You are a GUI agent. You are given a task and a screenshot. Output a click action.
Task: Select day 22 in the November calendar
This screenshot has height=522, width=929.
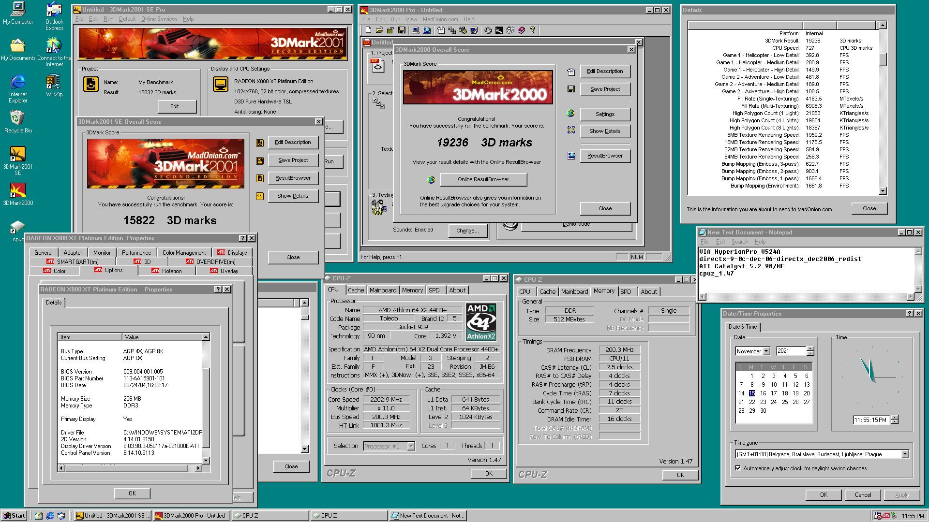[752, 402]
